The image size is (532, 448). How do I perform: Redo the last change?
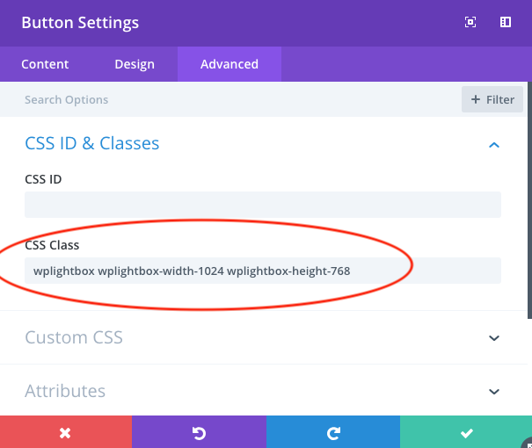pos(332,432)
